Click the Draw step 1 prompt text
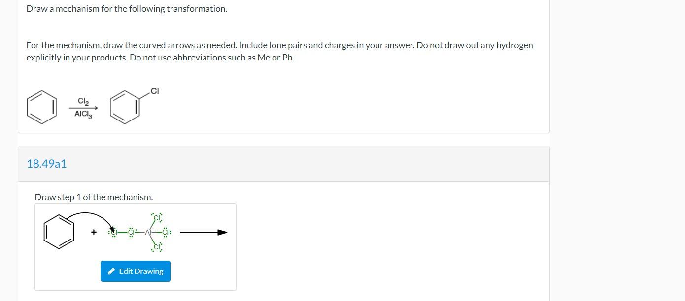The height and width of the screenshot is (301, 685). click(94, 197)
